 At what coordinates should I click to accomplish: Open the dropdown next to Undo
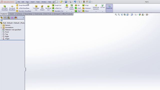(77, 2)
